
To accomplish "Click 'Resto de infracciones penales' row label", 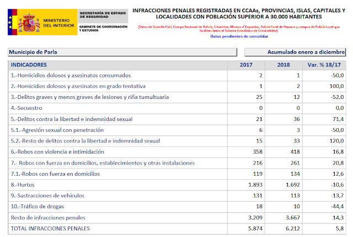I will [48, 218].
